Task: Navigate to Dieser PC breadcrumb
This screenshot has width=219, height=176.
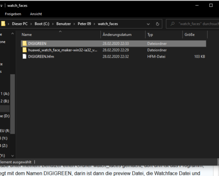Action: (19, 24)
